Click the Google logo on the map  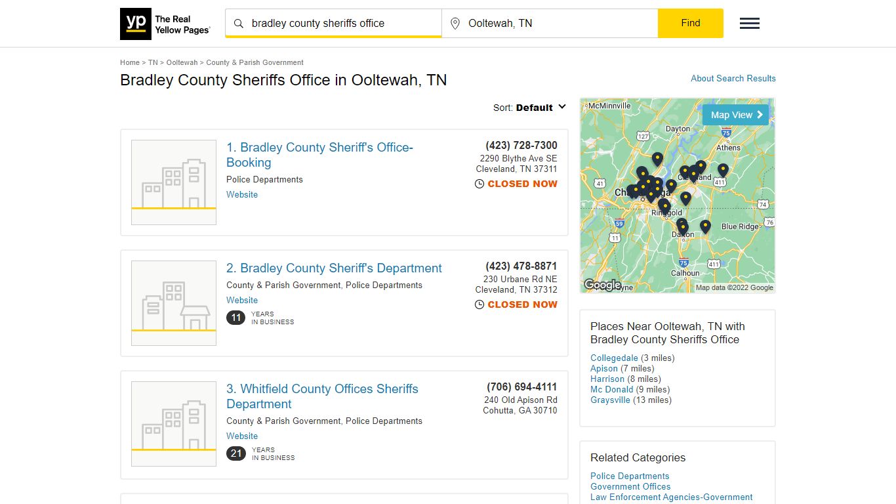(x=602, y=285)
